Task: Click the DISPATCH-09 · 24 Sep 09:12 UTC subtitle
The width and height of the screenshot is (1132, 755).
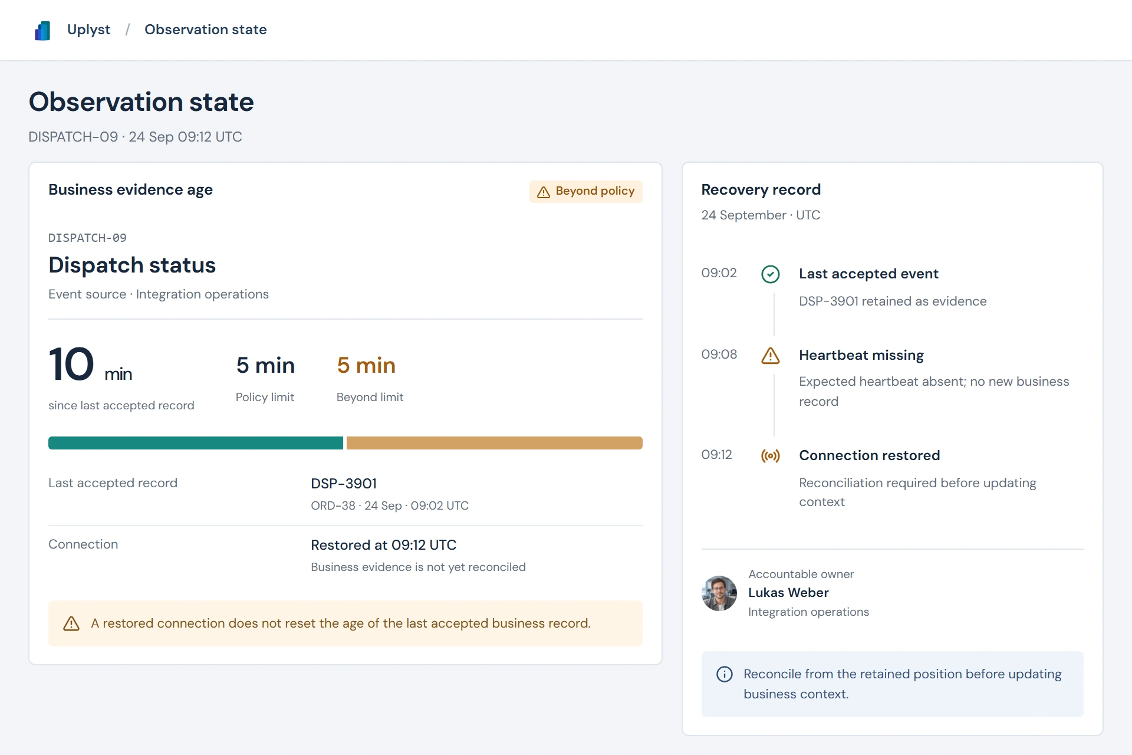Action: coord(135,137)
